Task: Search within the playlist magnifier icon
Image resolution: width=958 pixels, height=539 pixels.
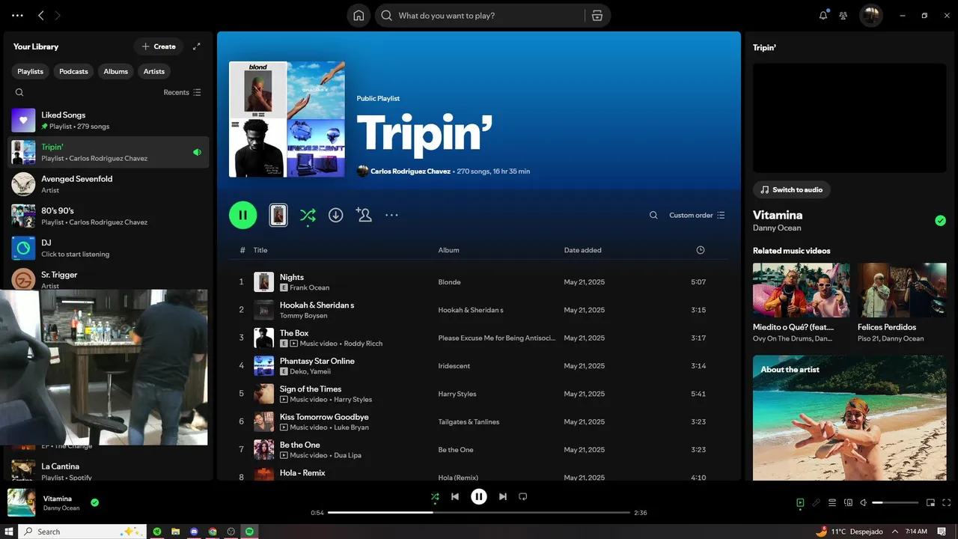Action: (653, 215)
